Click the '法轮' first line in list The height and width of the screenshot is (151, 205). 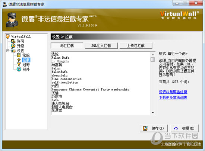(55, 54)
